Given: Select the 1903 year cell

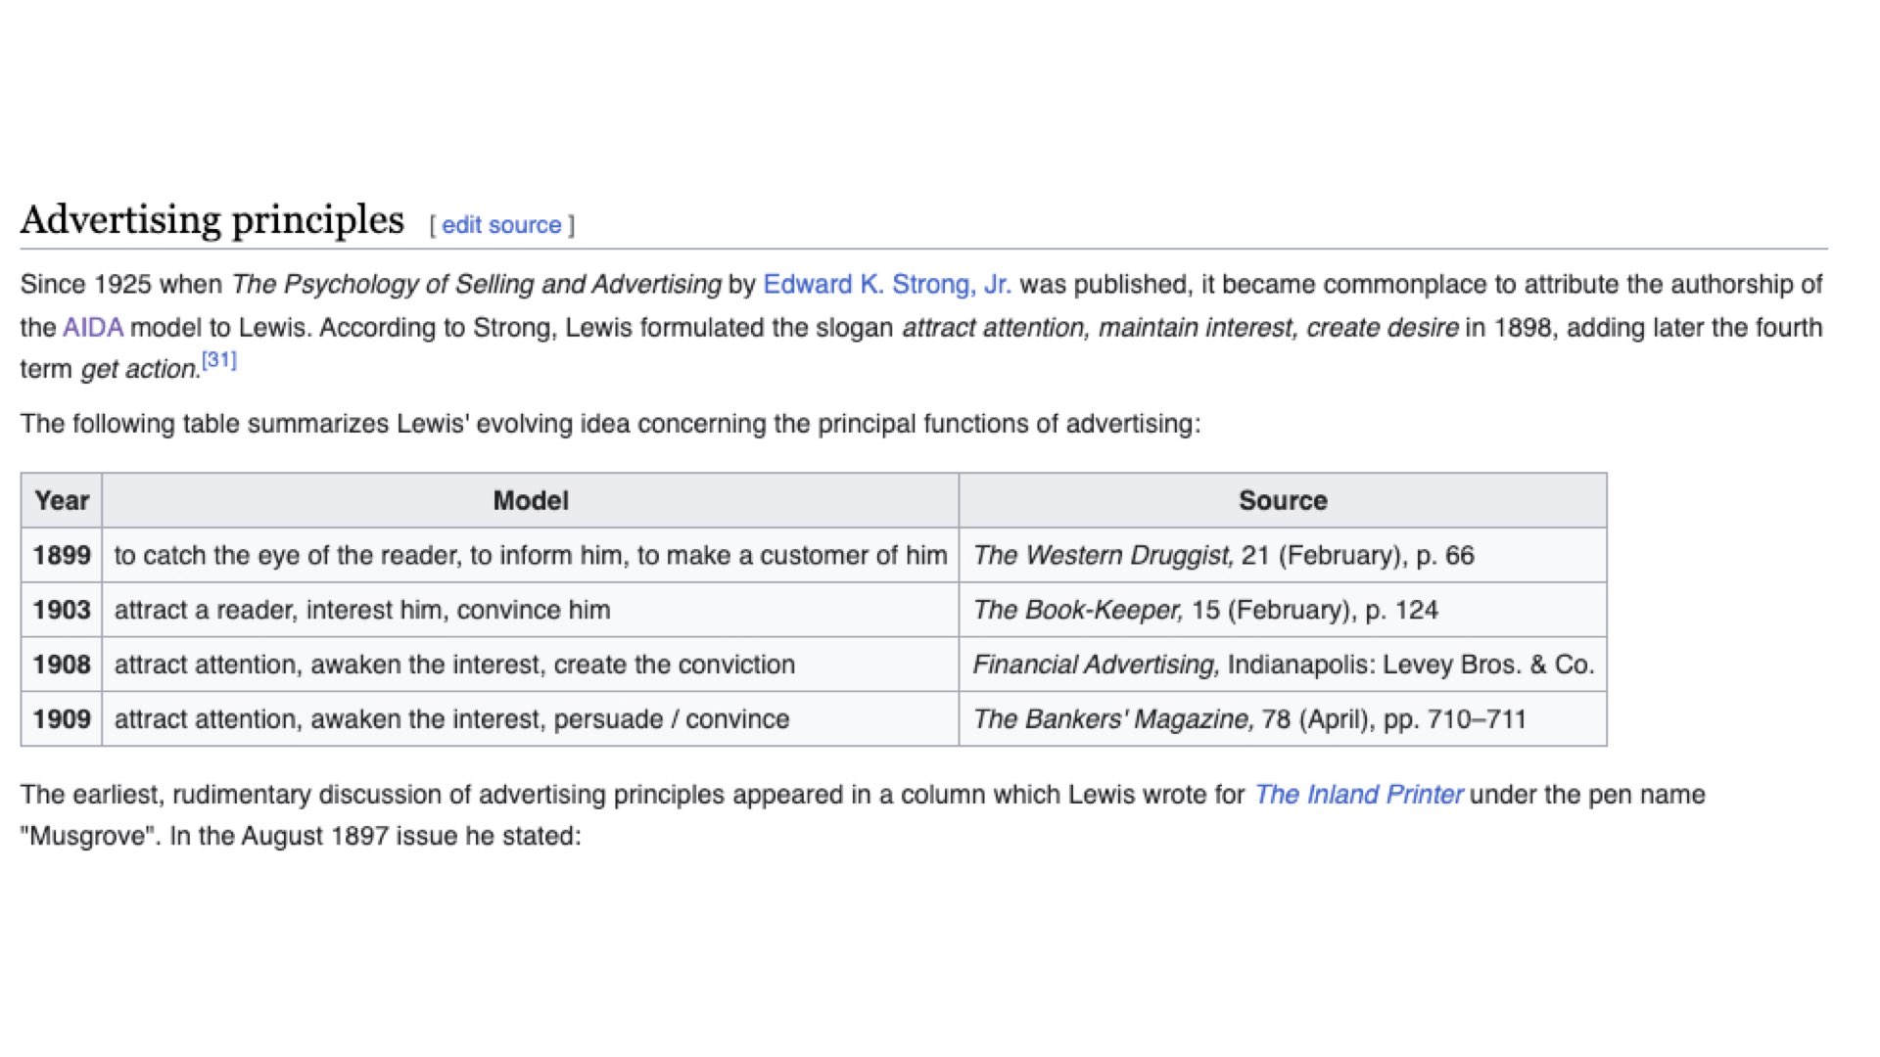Looking at the screenshot, I should coord(62,610).
